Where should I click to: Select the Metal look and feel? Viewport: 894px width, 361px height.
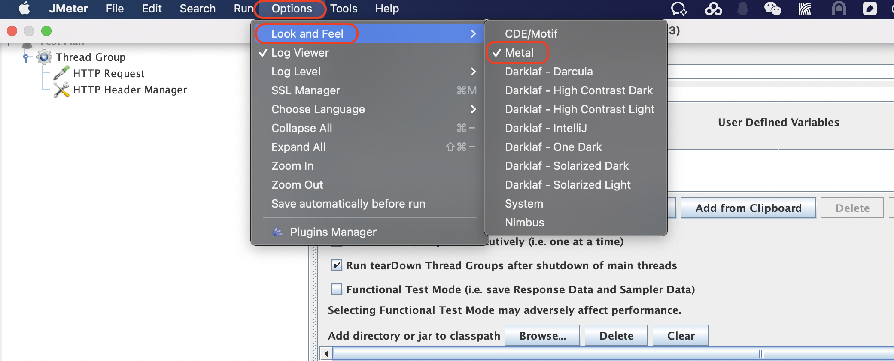pyautogui.click(x=575, y=53)
